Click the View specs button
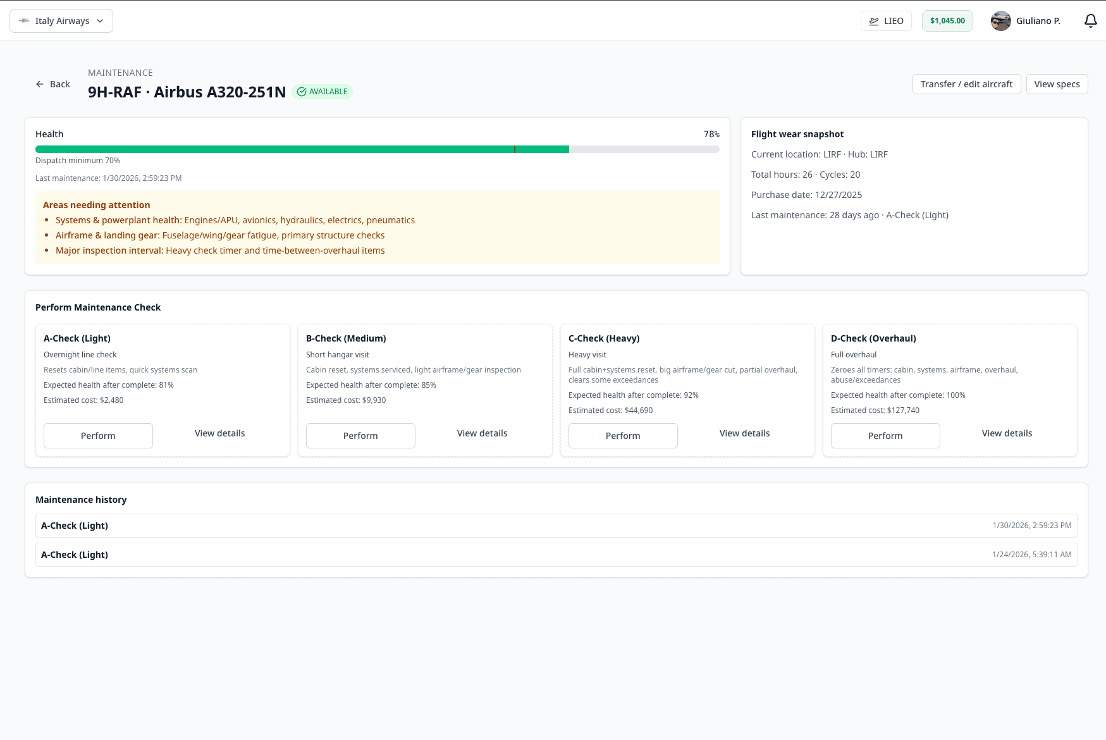Viewport: 1106px width, 740px height. click(x=1057, y=84)
